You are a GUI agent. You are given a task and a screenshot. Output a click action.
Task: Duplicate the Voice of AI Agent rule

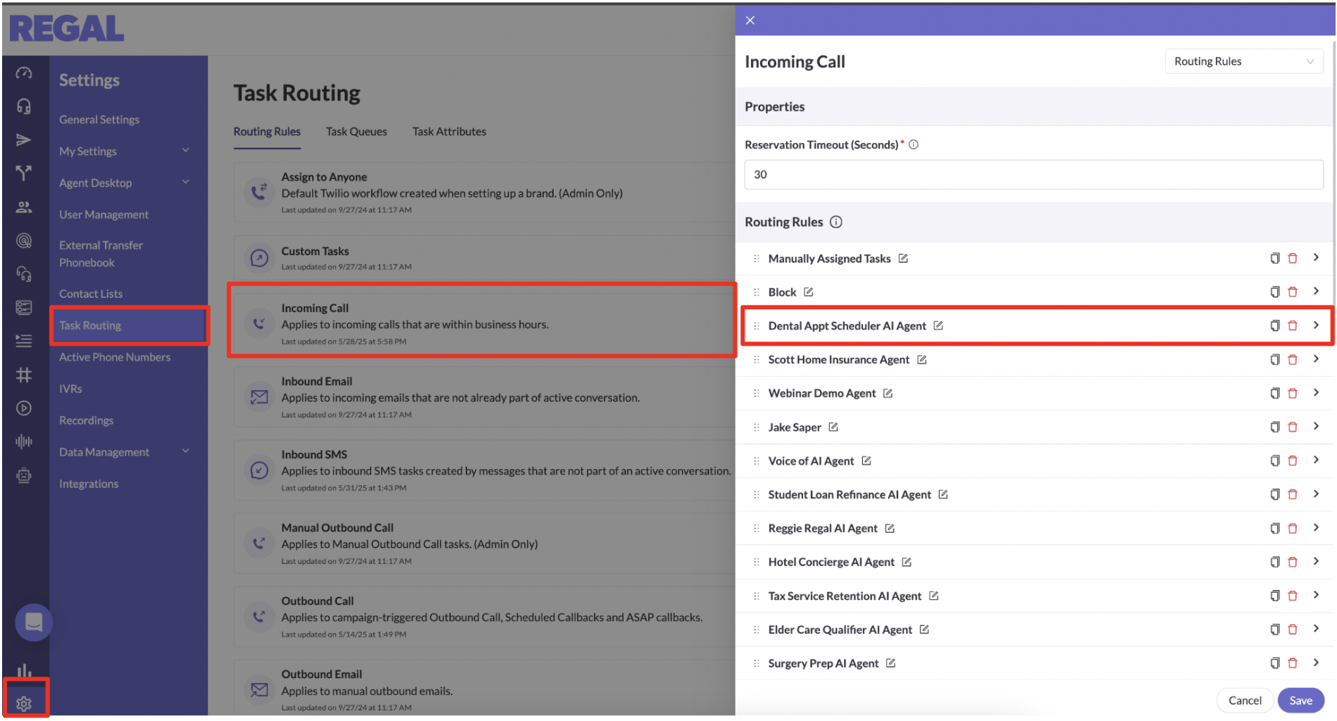point(1274,461)
